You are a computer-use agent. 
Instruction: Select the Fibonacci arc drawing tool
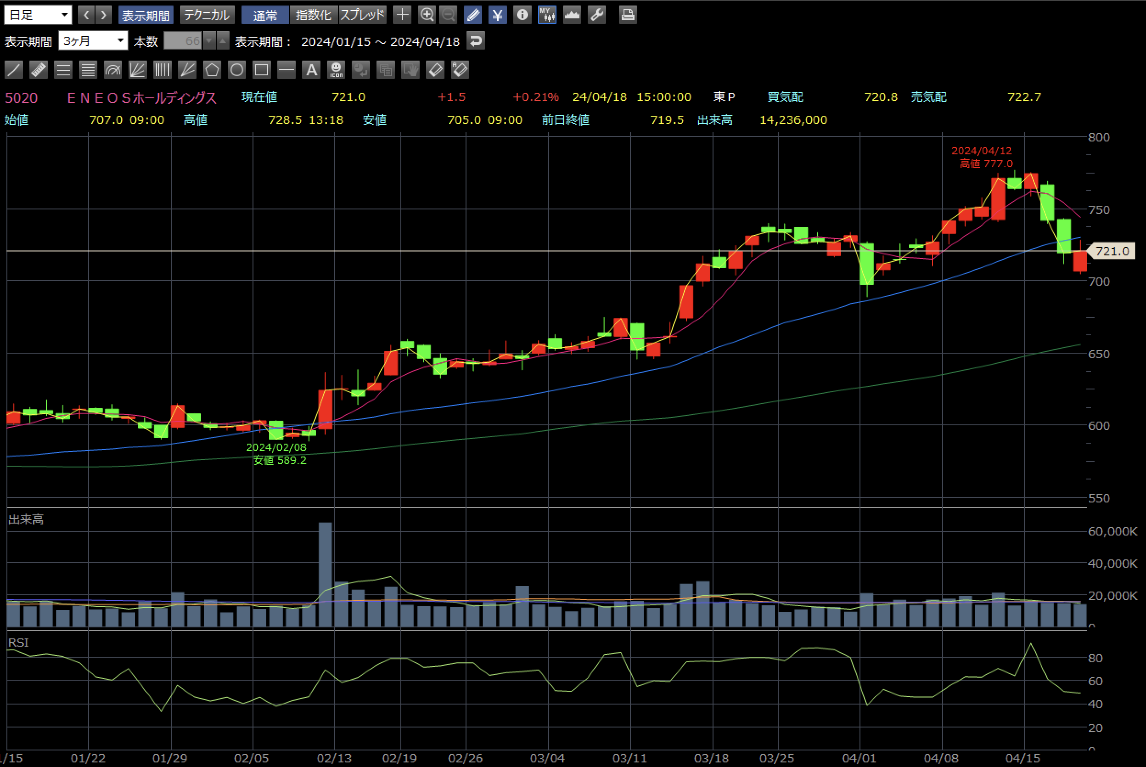tap(113, 70)
